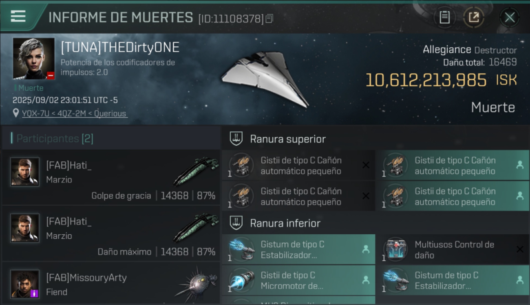
Task: Click the Allegiance ship image
Action: coord(266,80)
